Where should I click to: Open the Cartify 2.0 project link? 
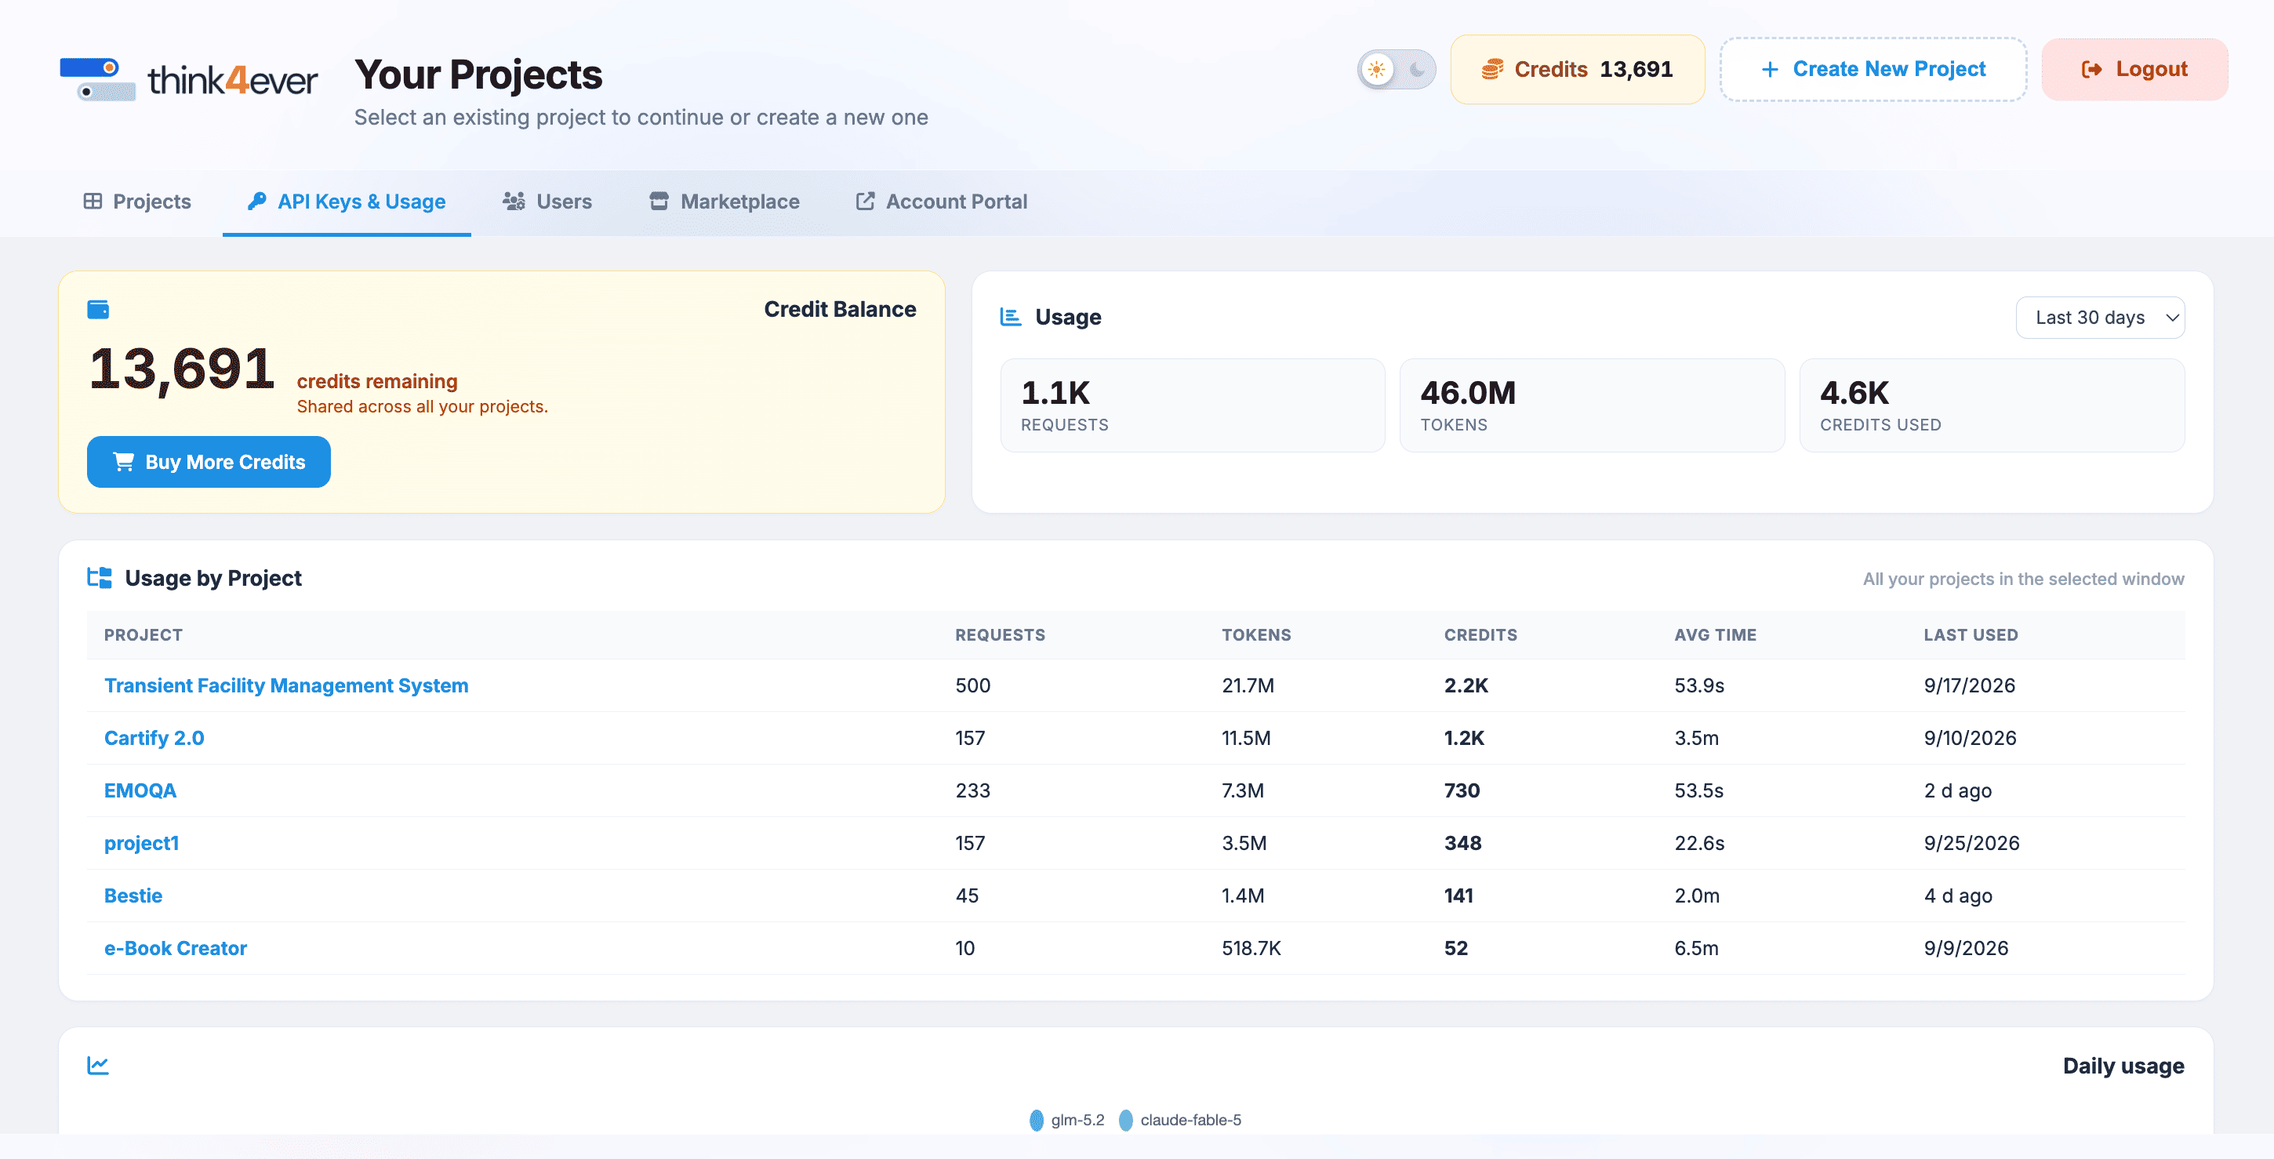[154, 738]
